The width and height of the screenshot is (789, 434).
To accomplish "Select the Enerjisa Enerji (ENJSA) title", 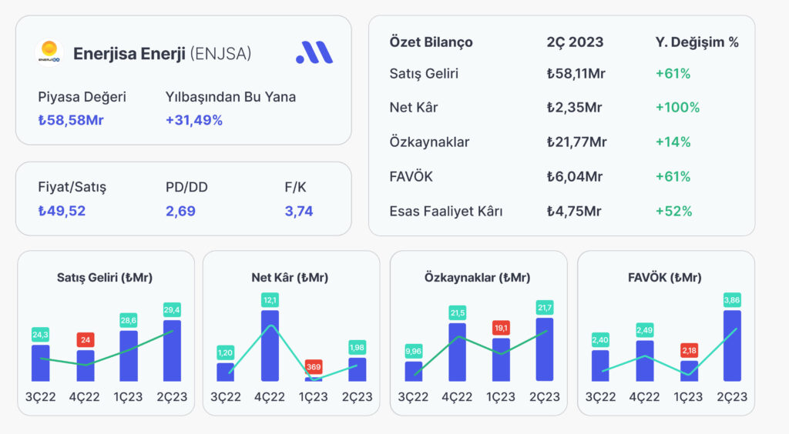I will (x=162, y=54).
